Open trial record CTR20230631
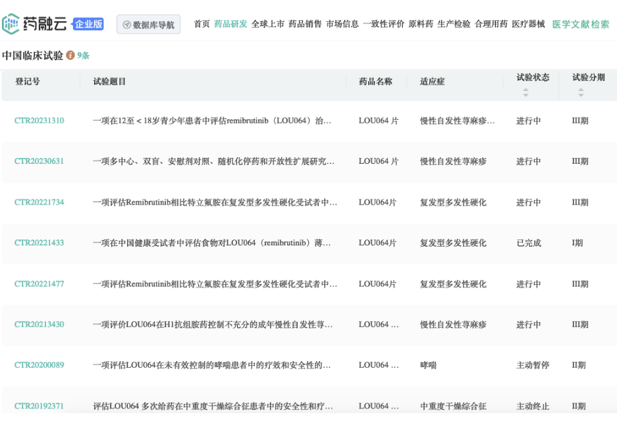Image resolution: width=617 pixels, height=423 pixels. pos(40,162)
